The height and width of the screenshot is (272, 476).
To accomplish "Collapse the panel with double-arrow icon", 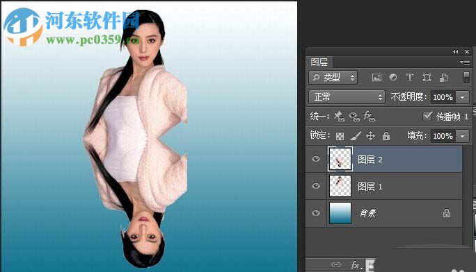I will (455, 52).
